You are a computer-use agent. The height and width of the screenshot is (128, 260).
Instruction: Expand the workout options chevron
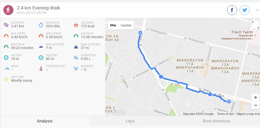[x=257, y=10]
